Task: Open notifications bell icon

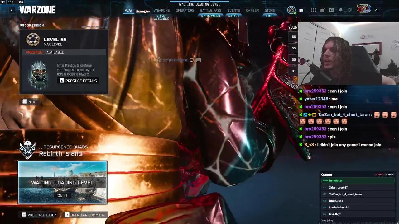Action: pos(341,10)
